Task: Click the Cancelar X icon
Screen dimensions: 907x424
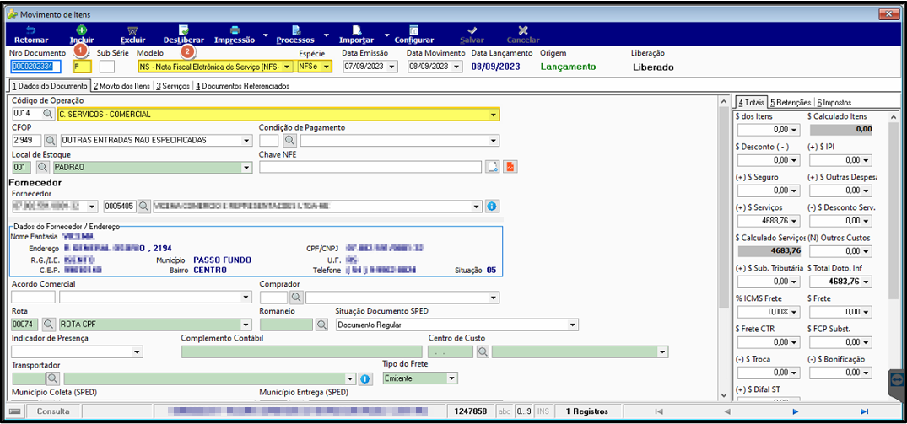Action: click(523, 30)
